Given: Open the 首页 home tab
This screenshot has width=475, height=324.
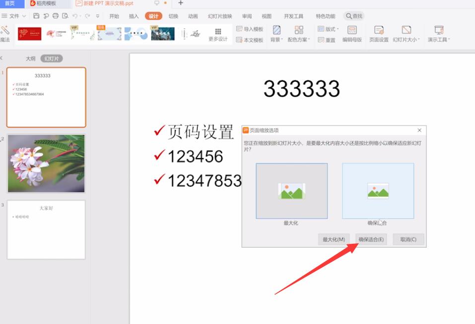Looking at the screenshot, I should [x=11, y=3].
